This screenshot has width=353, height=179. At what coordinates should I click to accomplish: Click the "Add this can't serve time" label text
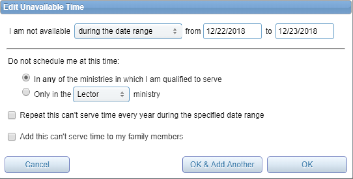tap(101, 137)
